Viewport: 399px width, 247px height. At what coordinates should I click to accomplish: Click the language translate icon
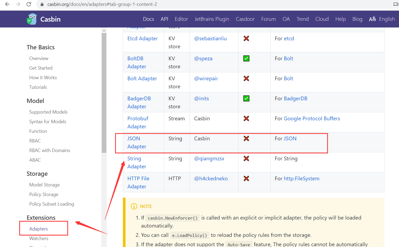372,19
